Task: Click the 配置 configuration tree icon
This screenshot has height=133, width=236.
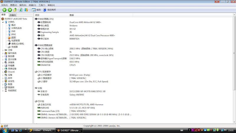Action: [x=6, y=84]
